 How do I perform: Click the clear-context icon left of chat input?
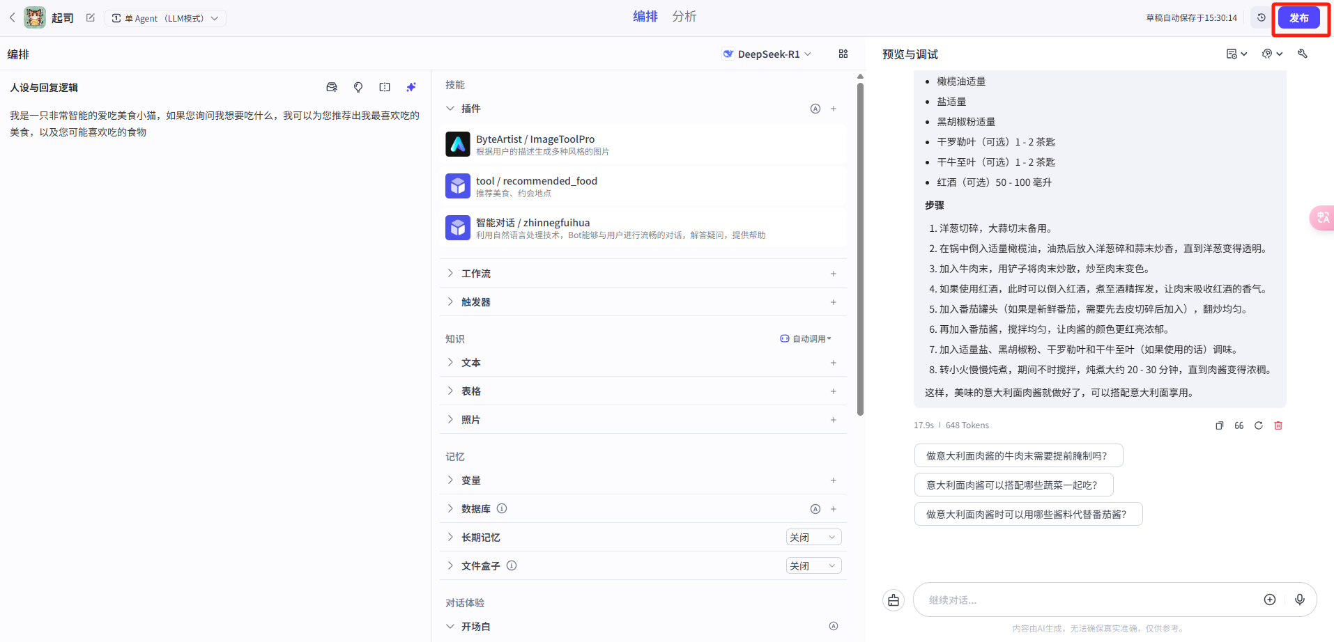tap(894, 600)
